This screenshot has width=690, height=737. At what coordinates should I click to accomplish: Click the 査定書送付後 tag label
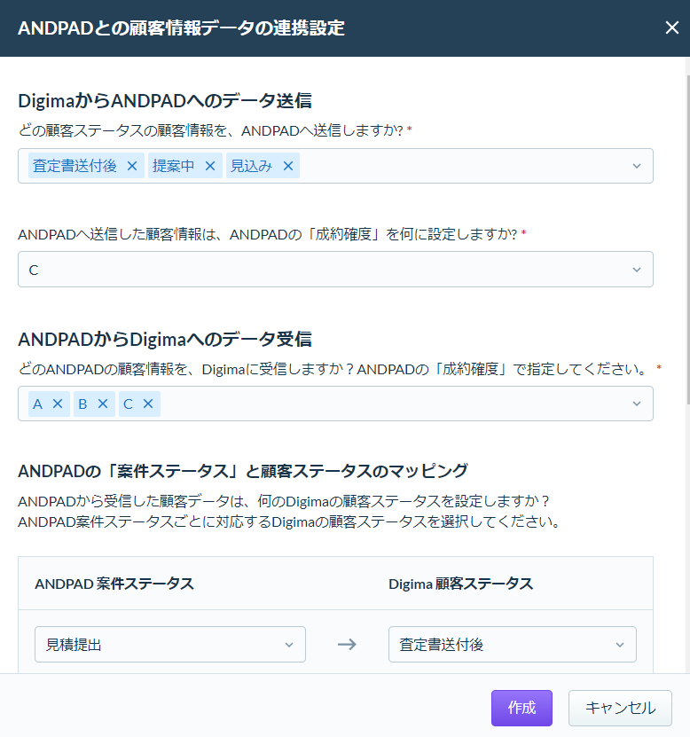[x=74, y=166]
